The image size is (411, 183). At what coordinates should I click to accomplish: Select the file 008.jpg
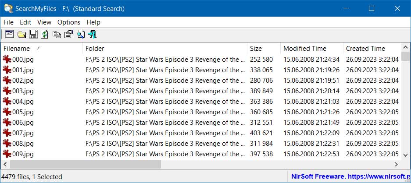tap(23, 144)
